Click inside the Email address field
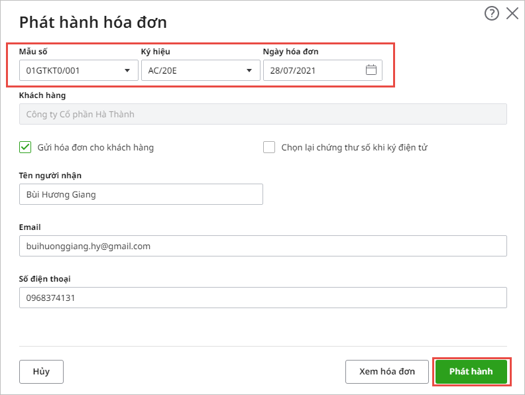The image size is (525, 395). tap(263, 246)
